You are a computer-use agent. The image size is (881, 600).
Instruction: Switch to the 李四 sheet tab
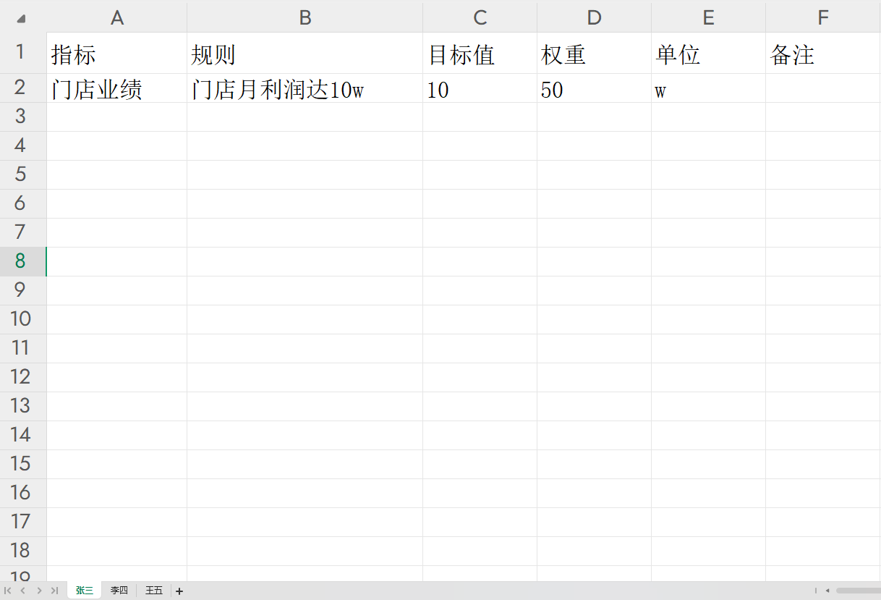(119, 591)
